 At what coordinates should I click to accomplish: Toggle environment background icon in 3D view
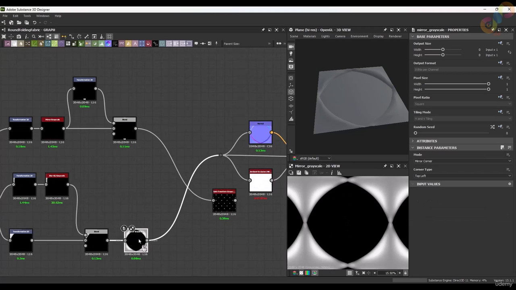(291, 60)
